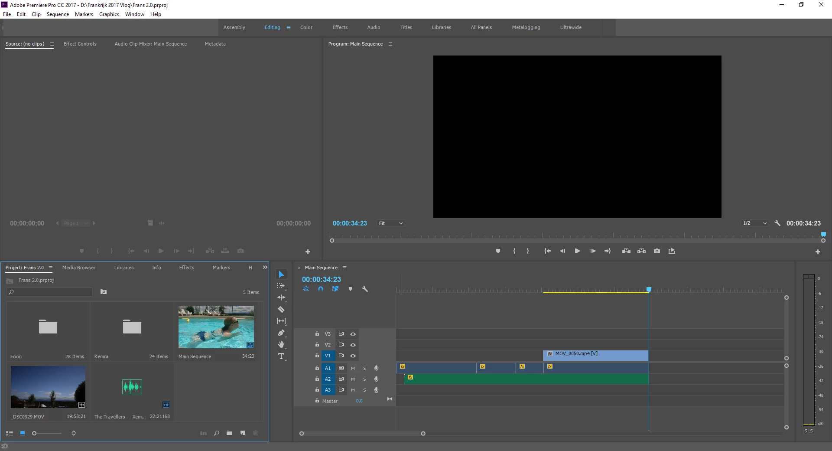Select the Track Select Forward tool
Image resolution: width=832 pixels, height=451 pixels.
coord(281,286)
